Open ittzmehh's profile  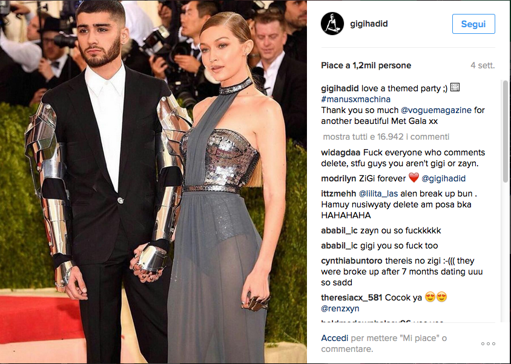click(338, 193)
